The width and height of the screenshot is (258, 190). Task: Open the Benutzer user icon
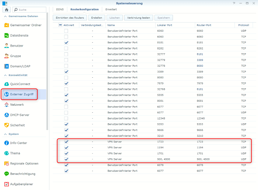point(7,46)
